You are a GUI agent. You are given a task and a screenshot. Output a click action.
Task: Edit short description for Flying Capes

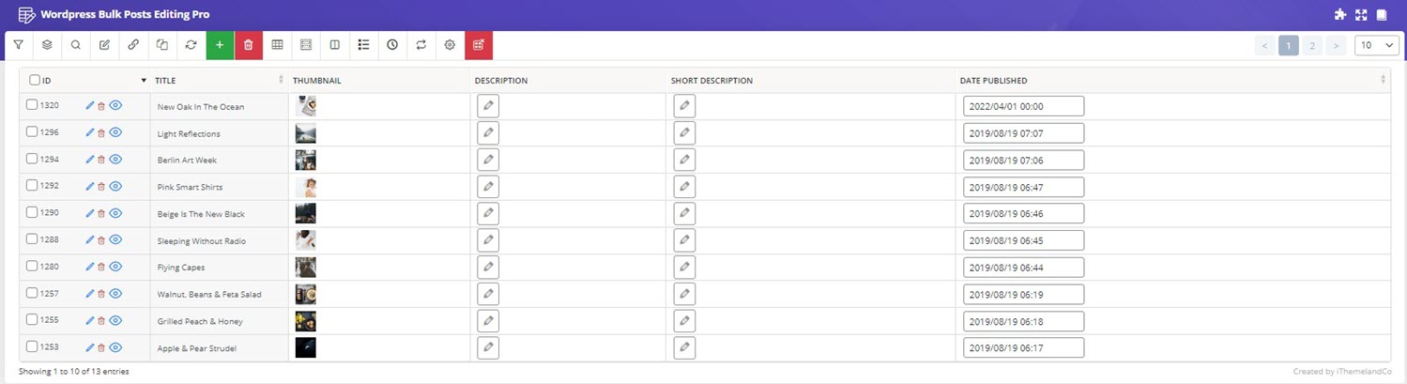point(685,268)
